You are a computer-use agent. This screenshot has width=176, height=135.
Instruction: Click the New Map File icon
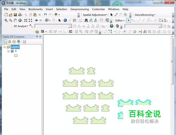(x=6, y=15)
